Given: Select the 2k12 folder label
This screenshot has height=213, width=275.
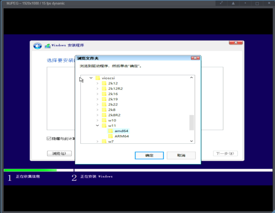Looking at the screenshot, I should (x=113, y=84).
